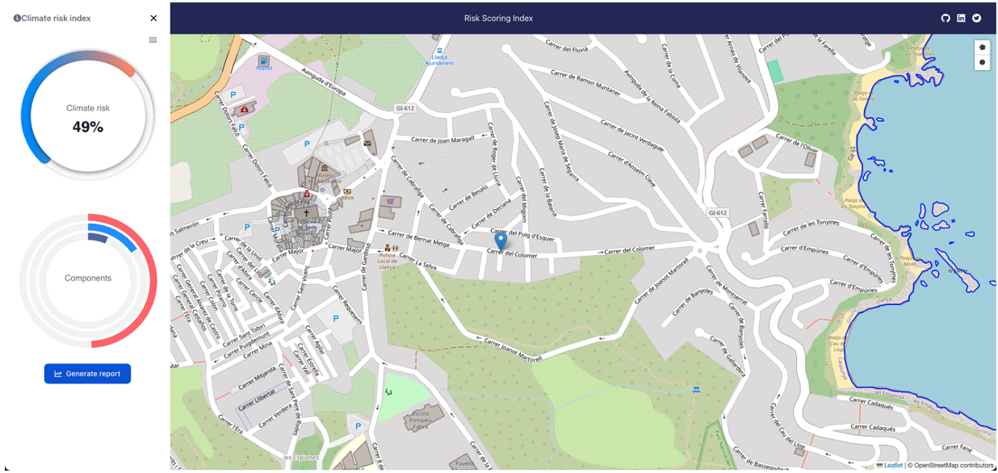Open the GitHub link icon
998x473 pixels.
coord(946,18)
